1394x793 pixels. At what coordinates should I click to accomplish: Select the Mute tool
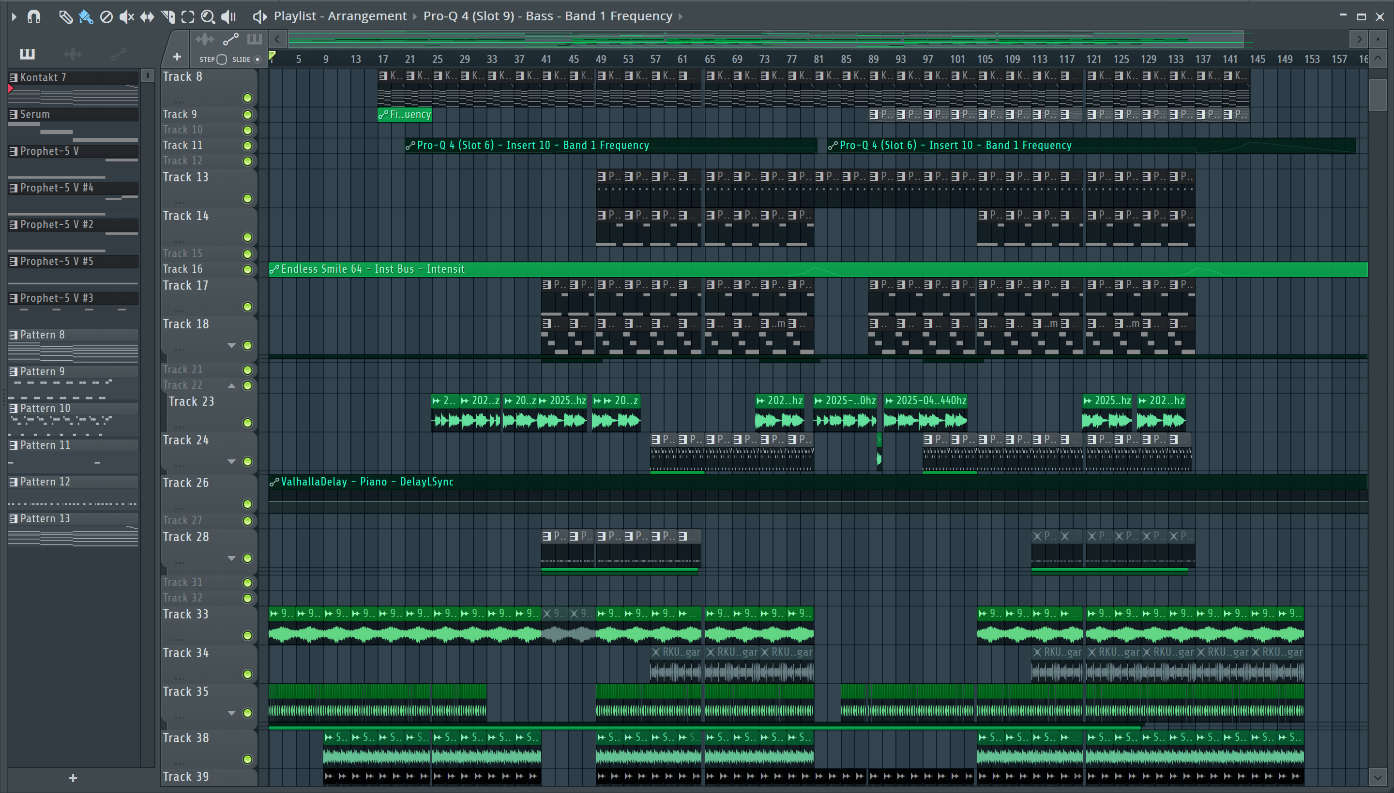pos(126,17)
